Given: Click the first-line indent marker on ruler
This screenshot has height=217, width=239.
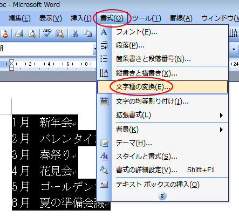Looking at the screenshot, I should [x=11, y=62].
